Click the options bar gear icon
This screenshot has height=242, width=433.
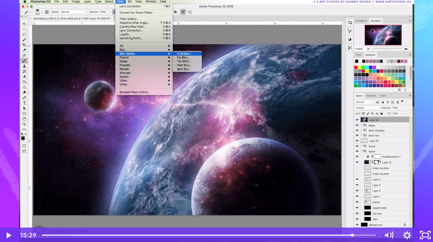(175, 12)
